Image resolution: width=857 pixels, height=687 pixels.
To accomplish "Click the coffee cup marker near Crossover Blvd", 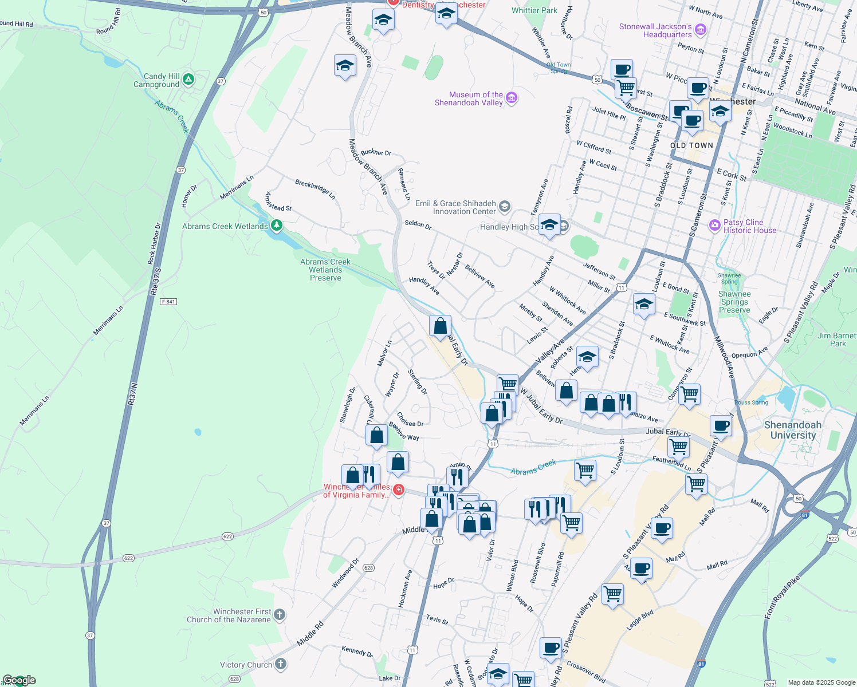I will 551,648.
